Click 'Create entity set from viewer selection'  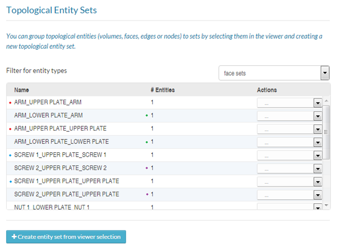click(66, 237)
